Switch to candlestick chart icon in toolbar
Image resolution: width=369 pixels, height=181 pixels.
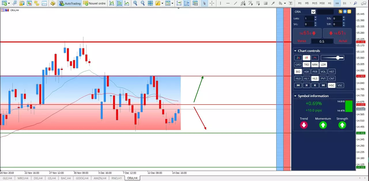(x=119, y=3)
